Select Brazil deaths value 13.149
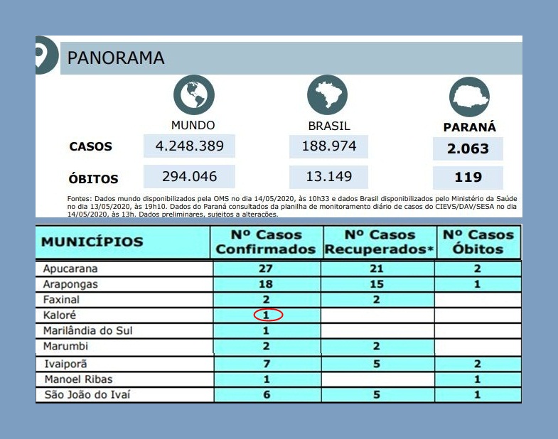Viewport: 558px width, 439px height. coord(329,177)
